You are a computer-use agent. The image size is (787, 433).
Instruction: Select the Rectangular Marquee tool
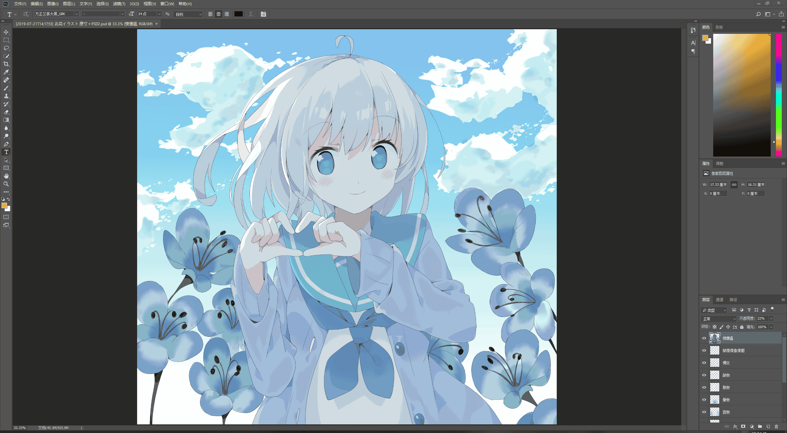[x=6, y=40]
